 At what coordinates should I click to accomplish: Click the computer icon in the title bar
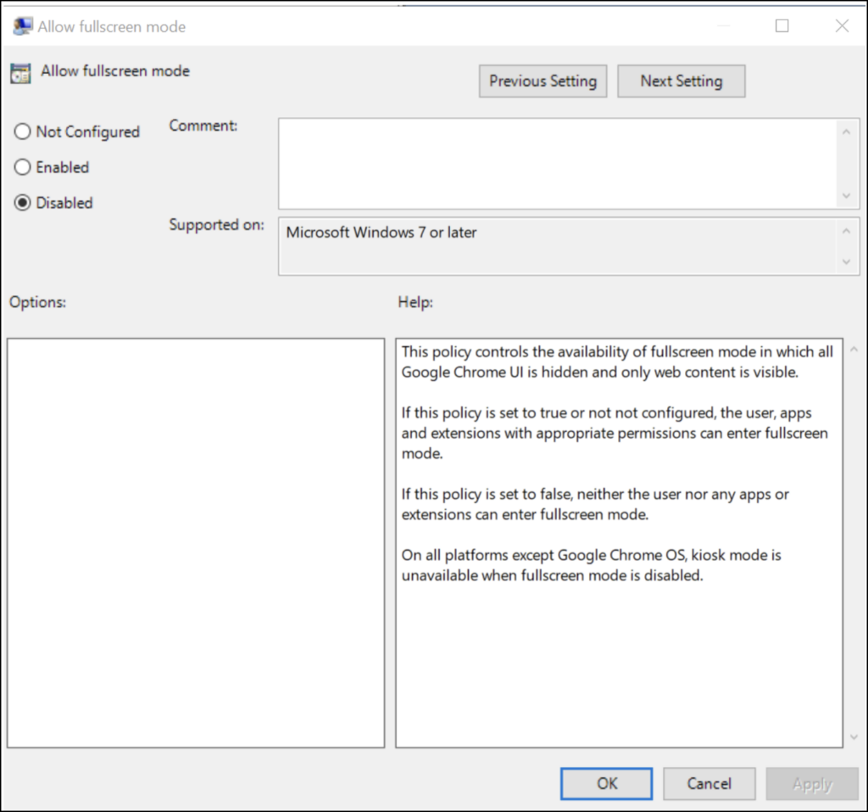pyautogui.click(x=21, y=25)
